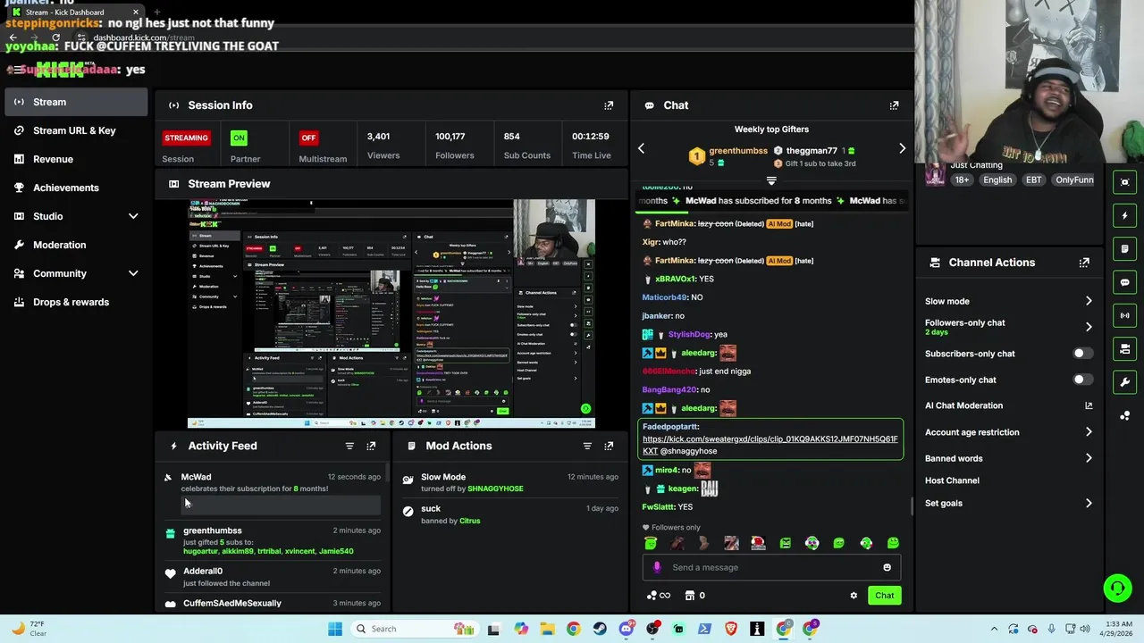The width and height of the screenshot is (1144, 643).
Task: Click the chat shop icon showing 0
Action: click(694, 596)
